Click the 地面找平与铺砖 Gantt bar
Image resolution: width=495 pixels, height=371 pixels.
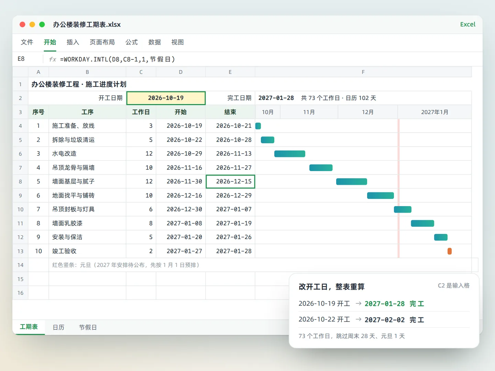click(381, 195)
